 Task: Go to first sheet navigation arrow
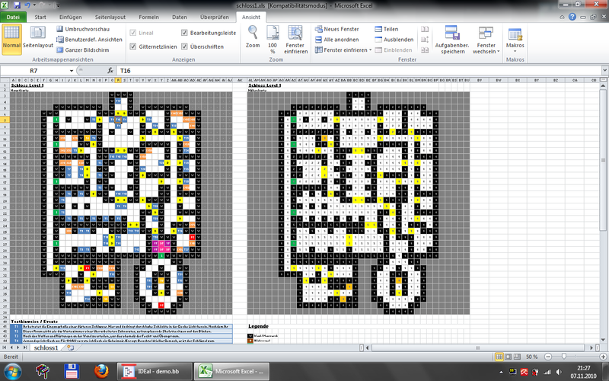pyautogui.click(x=5, y=347)
